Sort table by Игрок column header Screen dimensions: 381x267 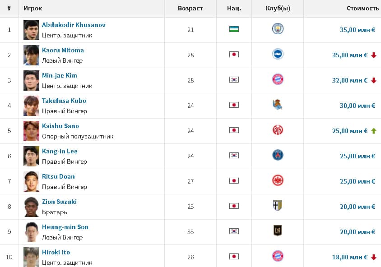tap(33, 9)
